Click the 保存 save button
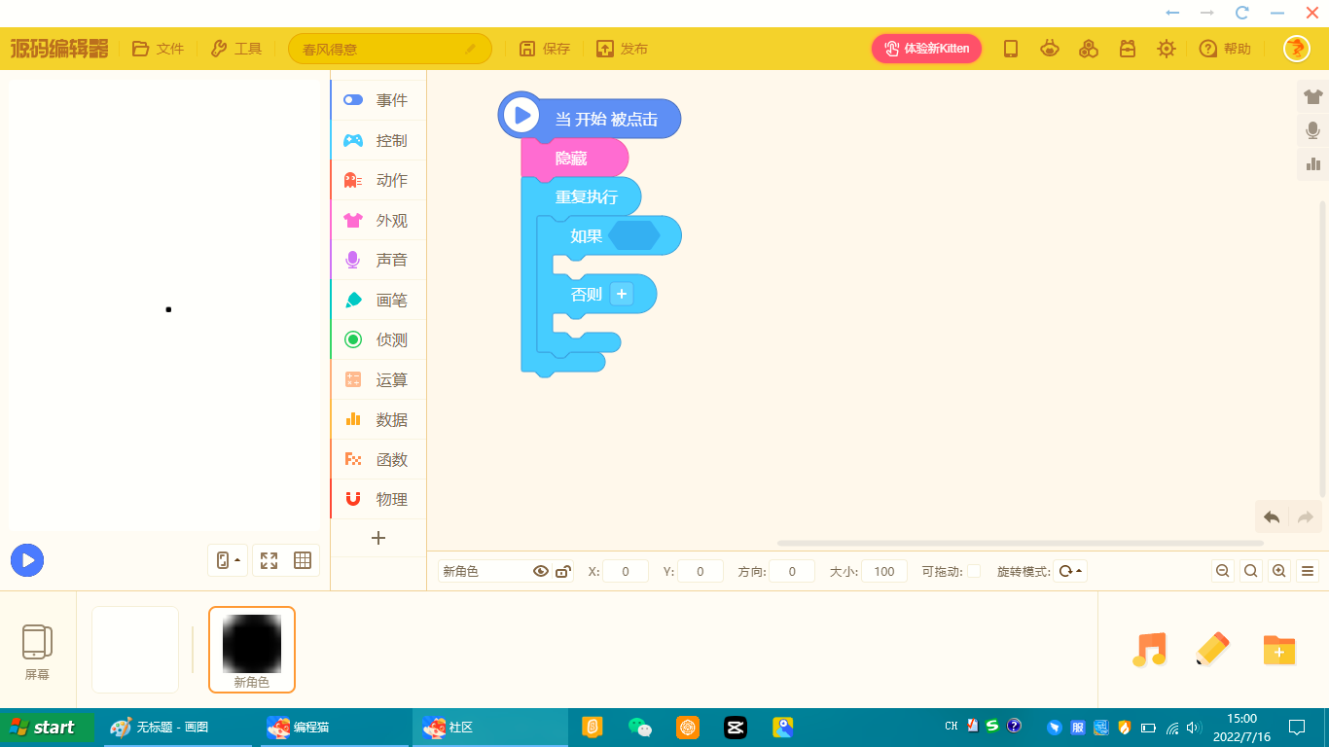 tap(544, 49)
